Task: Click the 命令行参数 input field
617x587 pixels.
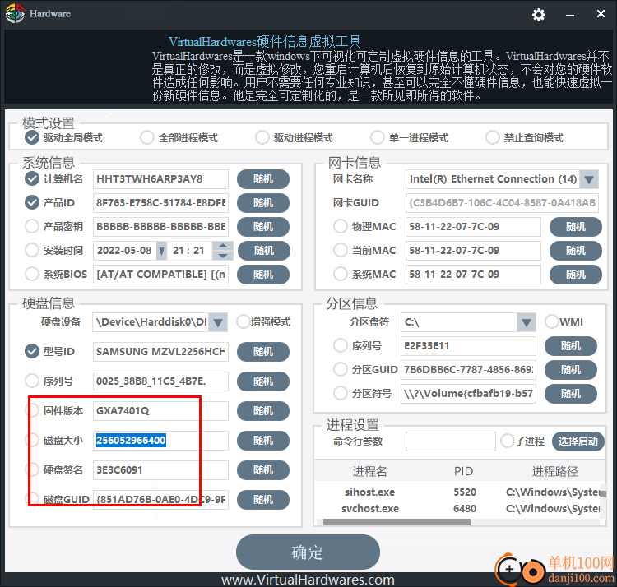Action: point(450,441)
